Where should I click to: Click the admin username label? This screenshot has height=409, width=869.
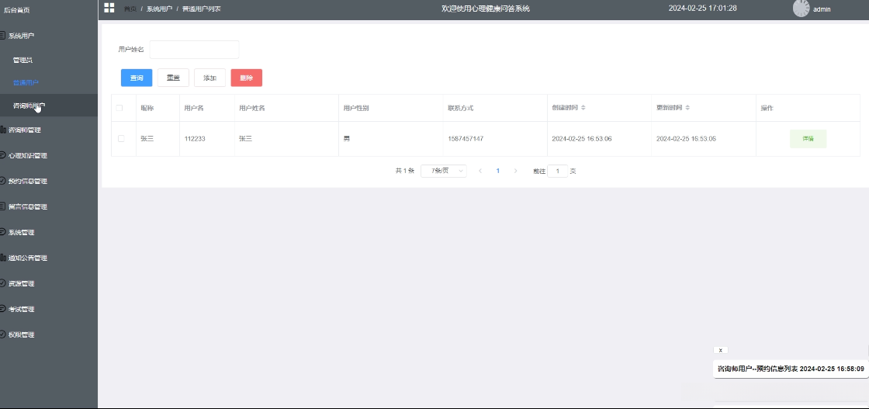(x=822, y=9)
